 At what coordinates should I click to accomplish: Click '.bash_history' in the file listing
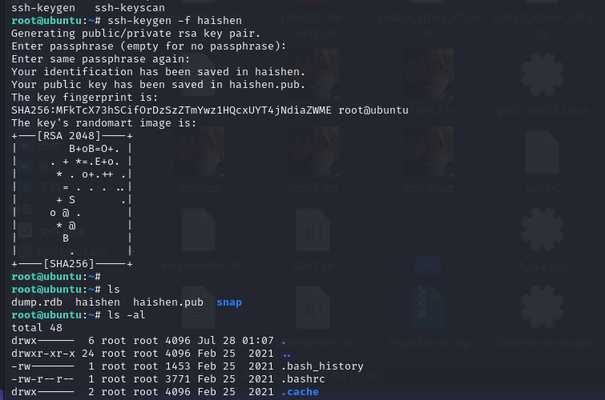point(322,366)
